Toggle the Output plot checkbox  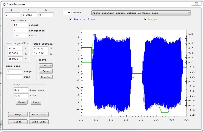point(146,19)
